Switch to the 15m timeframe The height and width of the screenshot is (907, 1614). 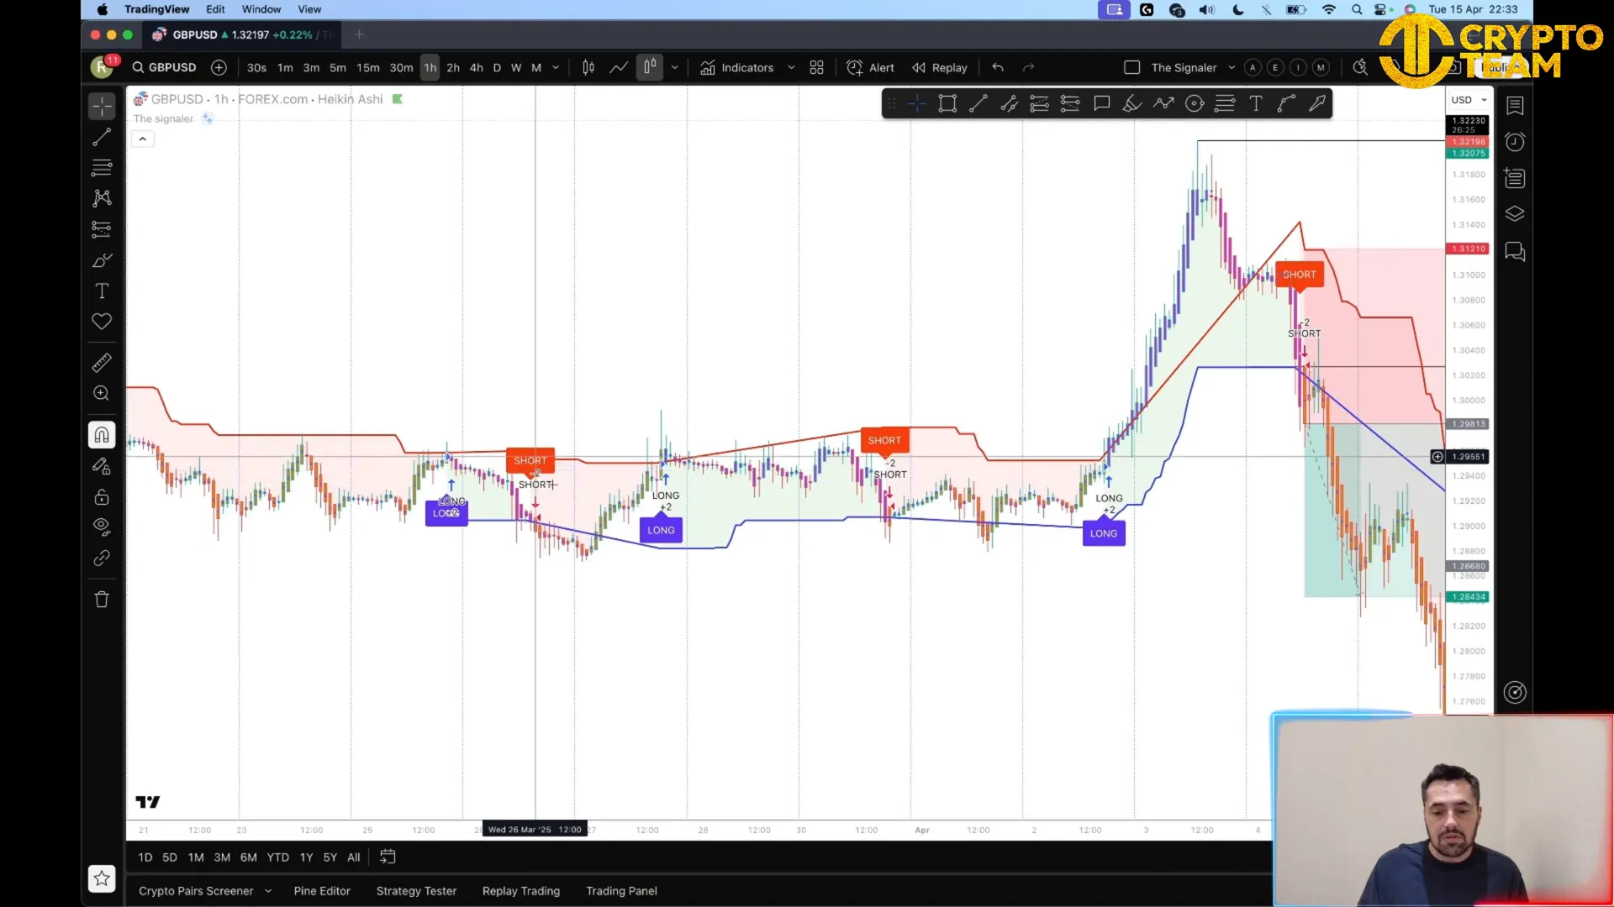coord(367,67)
